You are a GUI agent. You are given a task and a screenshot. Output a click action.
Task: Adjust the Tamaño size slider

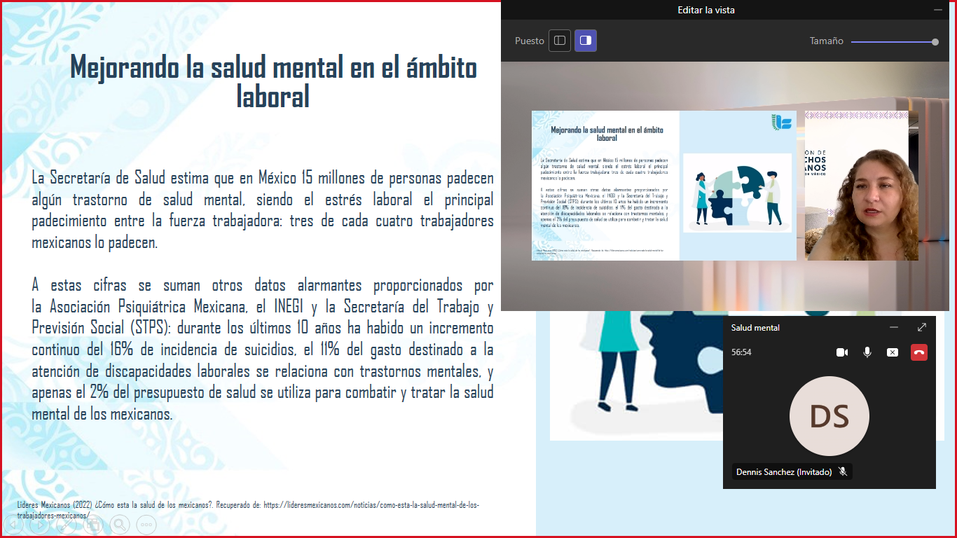tap(935, 42)
